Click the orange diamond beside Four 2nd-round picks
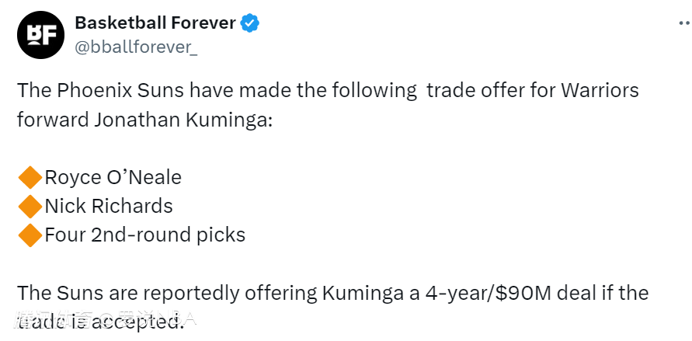The height and width of the screenshot is (341, 692). (x=30, y=234)
